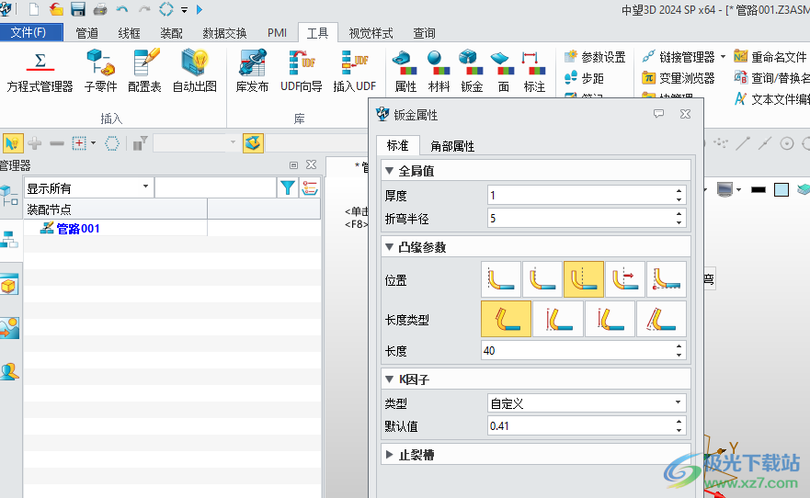Viewport: 810px width, 498px height.
Task: Switch to the 管道 ribbon tab
Action: point(86,33)
